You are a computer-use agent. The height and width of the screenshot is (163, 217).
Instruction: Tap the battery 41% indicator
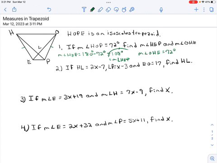coord(211,2)
